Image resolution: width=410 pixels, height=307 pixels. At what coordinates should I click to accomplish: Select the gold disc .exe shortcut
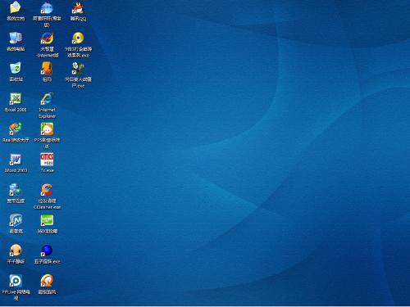tap(78, 38)
